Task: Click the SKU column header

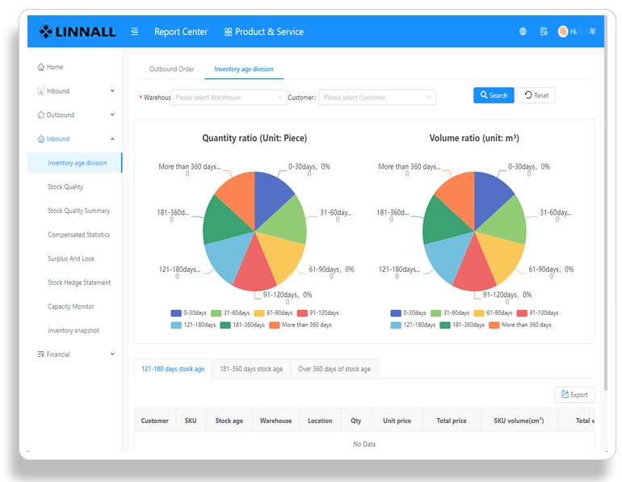Action: [191, 421]
